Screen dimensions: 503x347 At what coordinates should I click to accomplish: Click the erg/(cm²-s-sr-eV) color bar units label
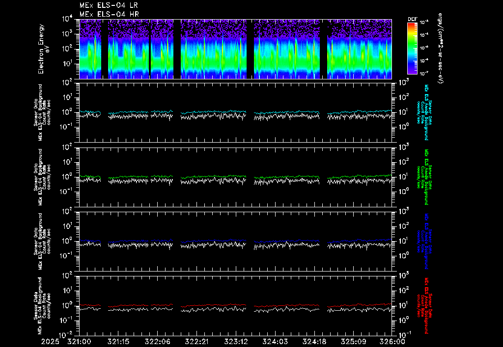coord(441,49)
